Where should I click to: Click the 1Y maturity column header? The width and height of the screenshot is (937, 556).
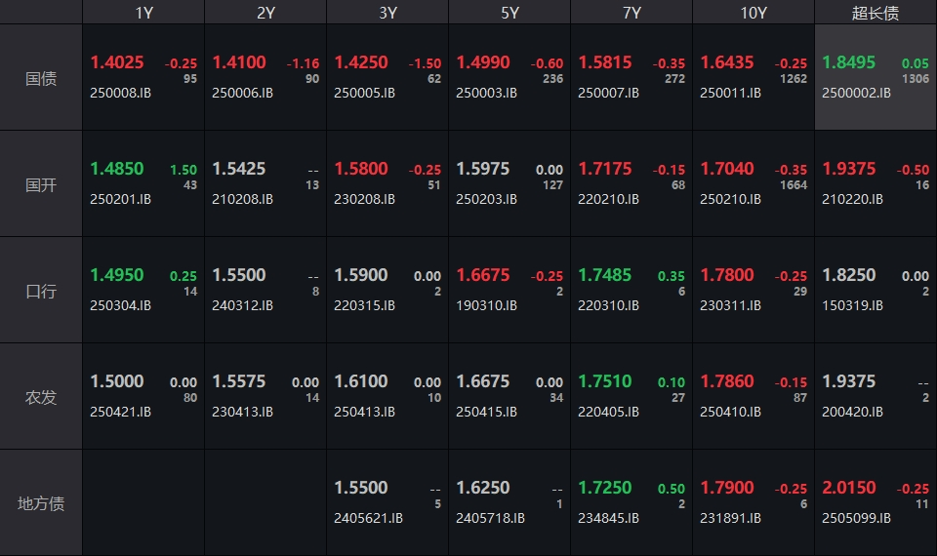pos(143,13)
